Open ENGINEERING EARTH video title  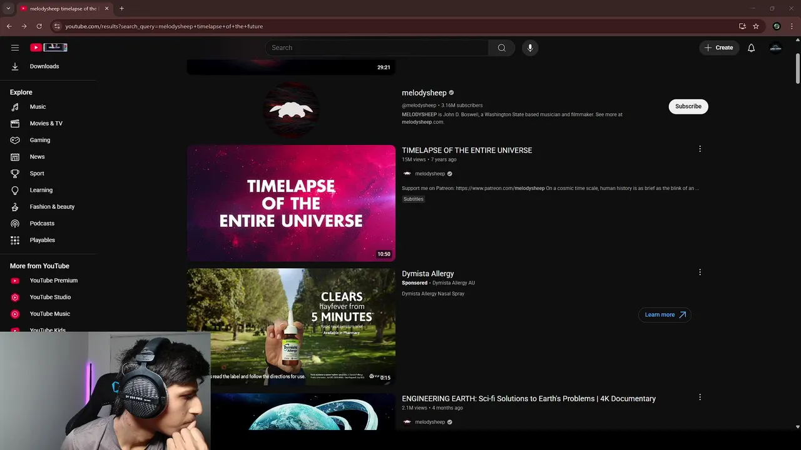coord(529,399)
